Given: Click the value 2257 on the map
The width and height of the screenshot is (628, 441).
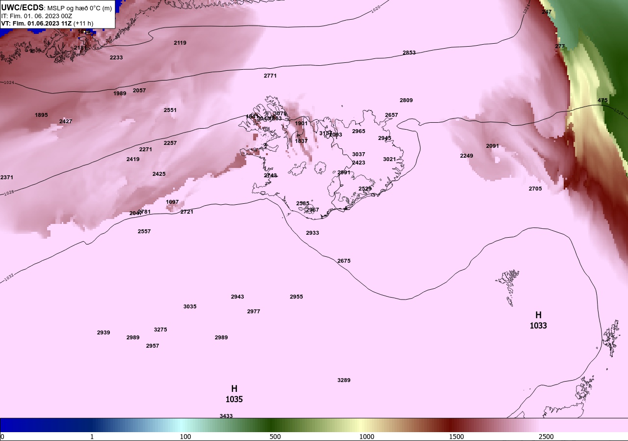Looking at the screenshot, I should point(170,143).
